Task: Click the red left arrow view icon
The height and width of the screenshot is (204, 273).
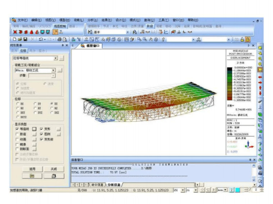Action: [260, 77]
